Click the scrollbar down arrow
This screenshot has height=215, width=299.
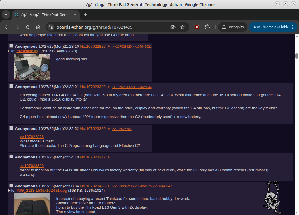(x=297, y=212)
